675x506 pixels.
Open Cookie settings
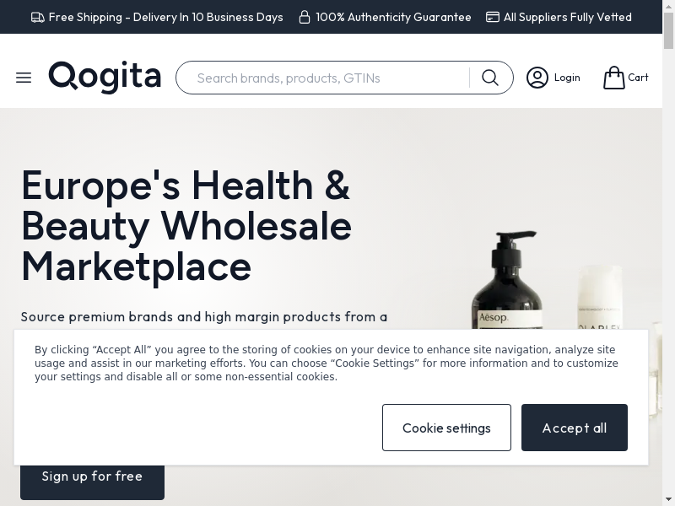(446, 428)
